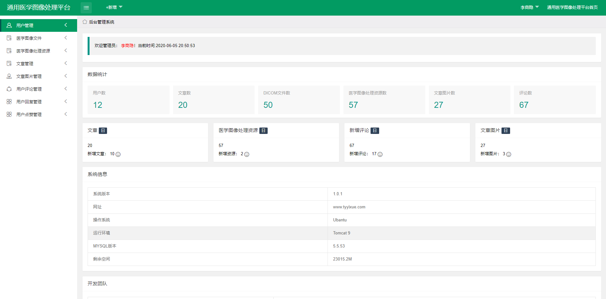
Task: Collapse the 用户管理 chevron
Action: coord(66,25)
